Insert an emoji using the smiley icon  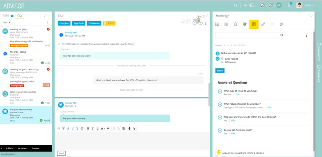pos(82,128)
